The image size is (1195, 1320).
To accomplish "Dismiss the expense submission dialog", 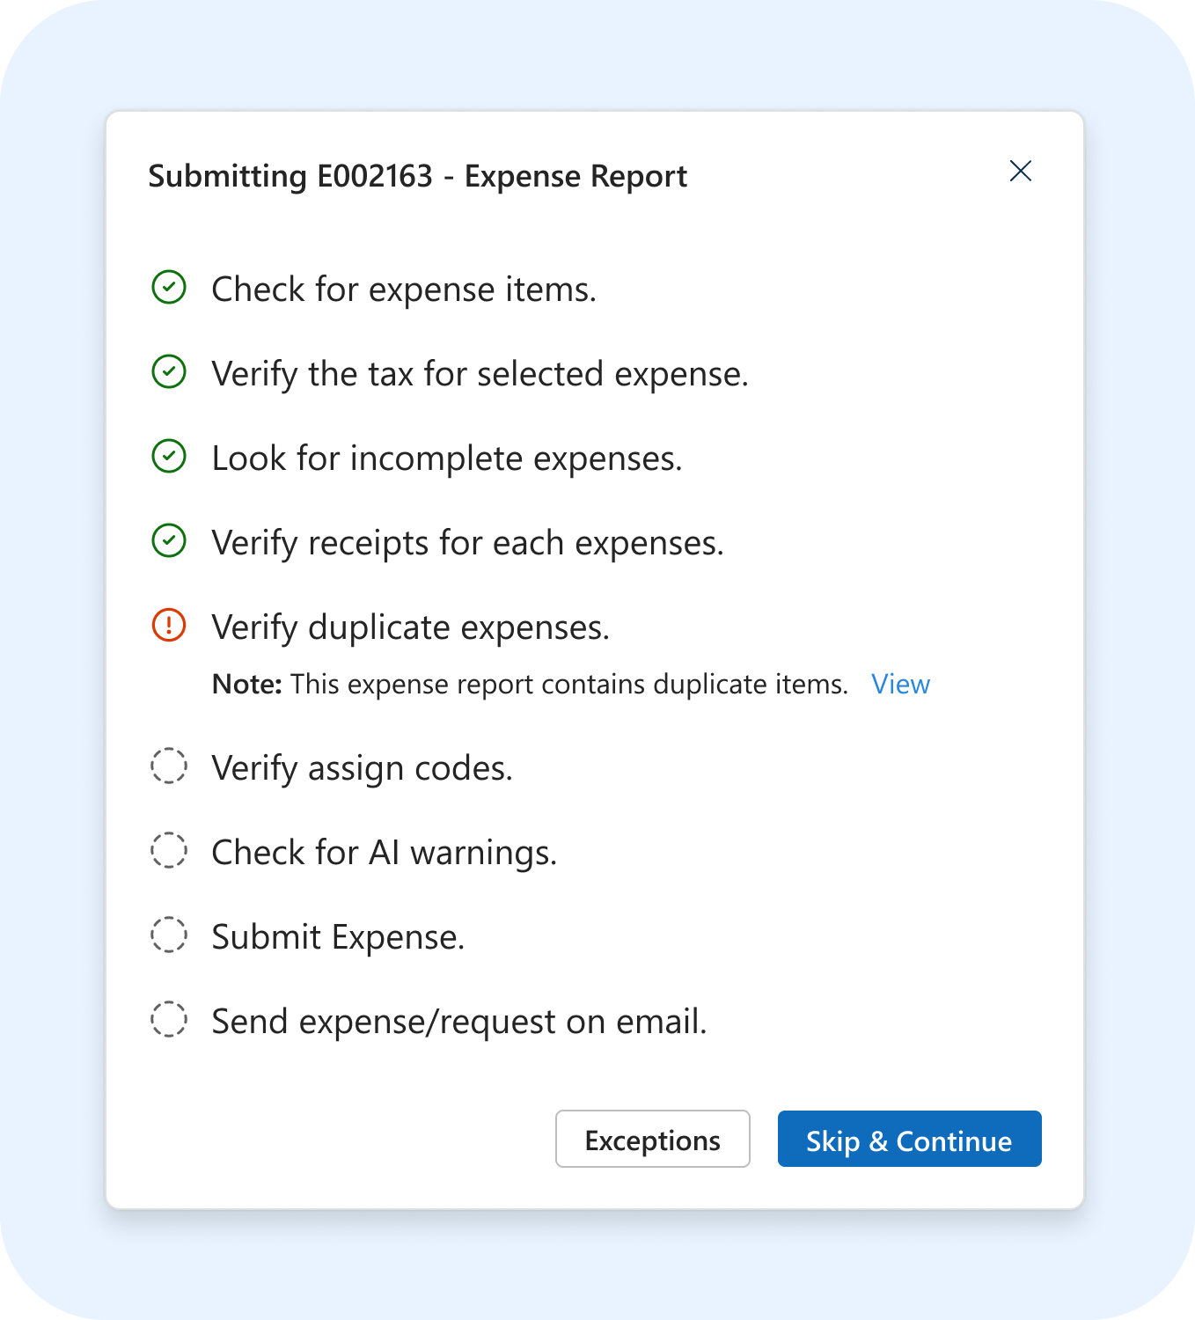I will coord(1020,172).
